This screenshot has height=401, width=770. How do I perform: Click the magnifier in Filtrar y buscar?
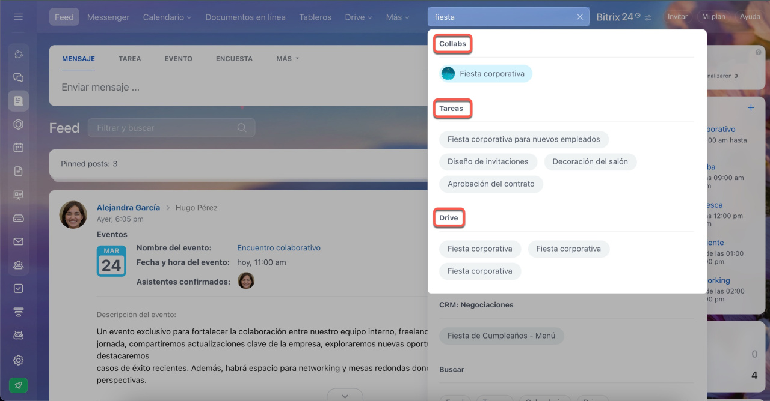tap(242, 127)
